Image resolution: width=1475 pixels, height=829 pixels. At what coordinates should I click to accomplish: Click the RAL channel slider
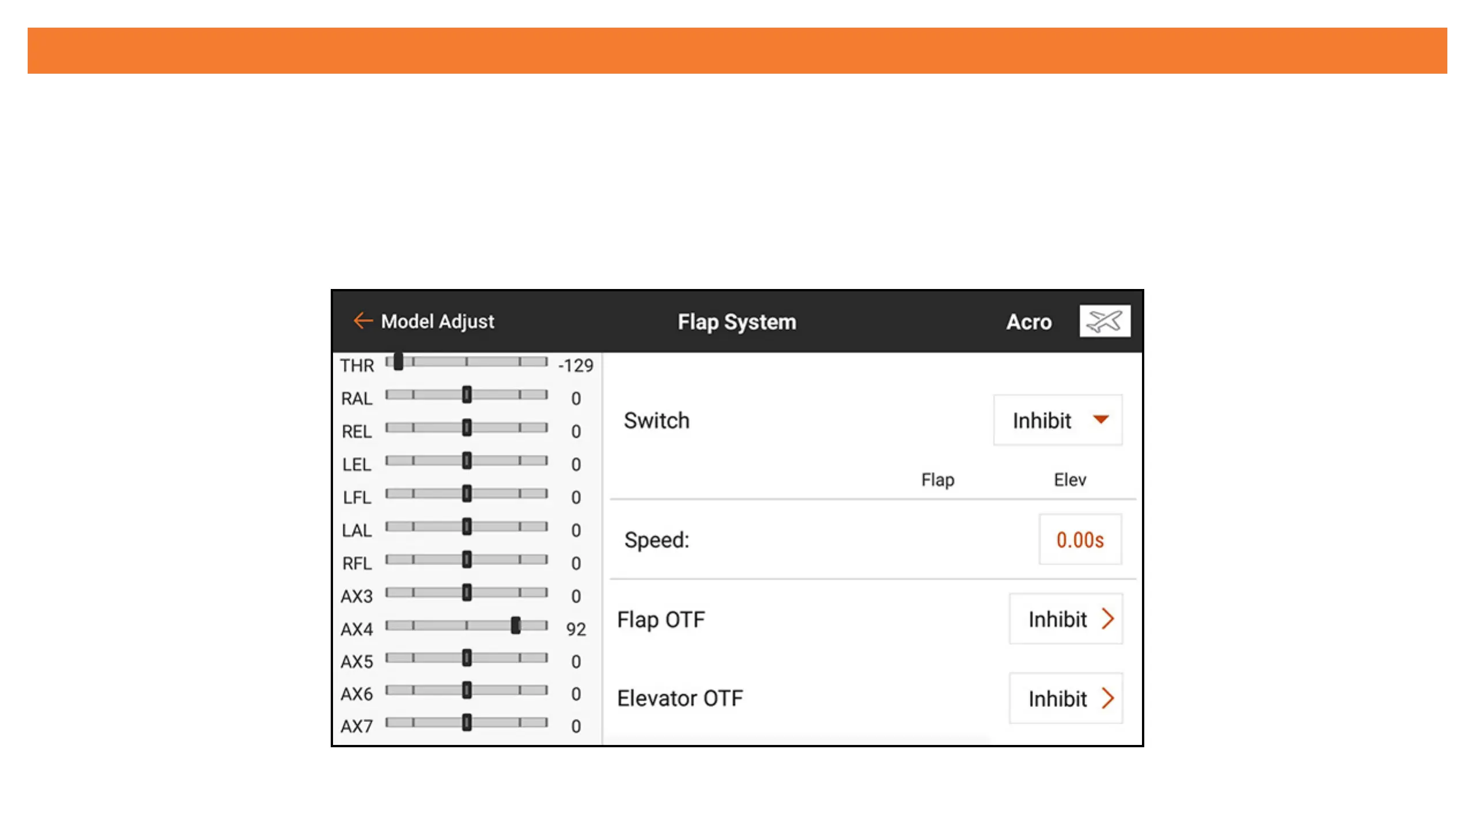(467, 394)
